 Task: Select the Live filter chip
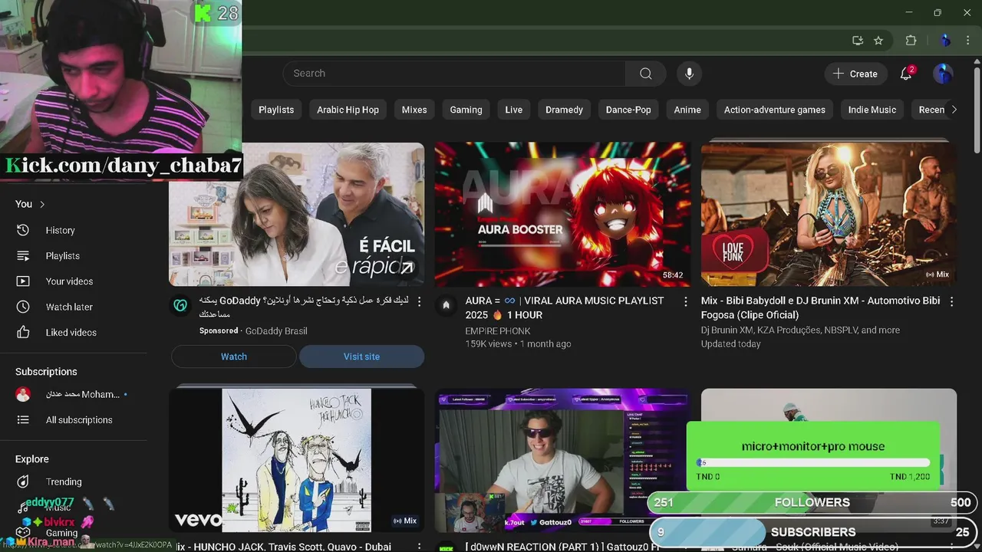tap(514, 110)
